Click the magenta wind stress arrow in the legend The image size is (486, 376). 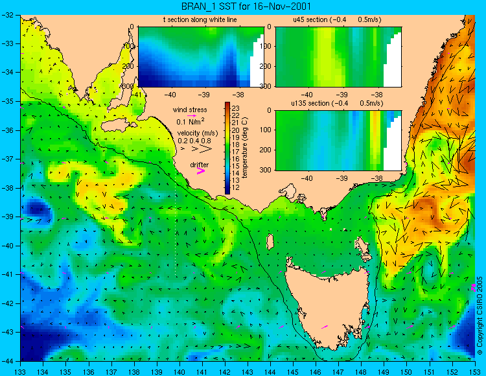coord(192,115)
